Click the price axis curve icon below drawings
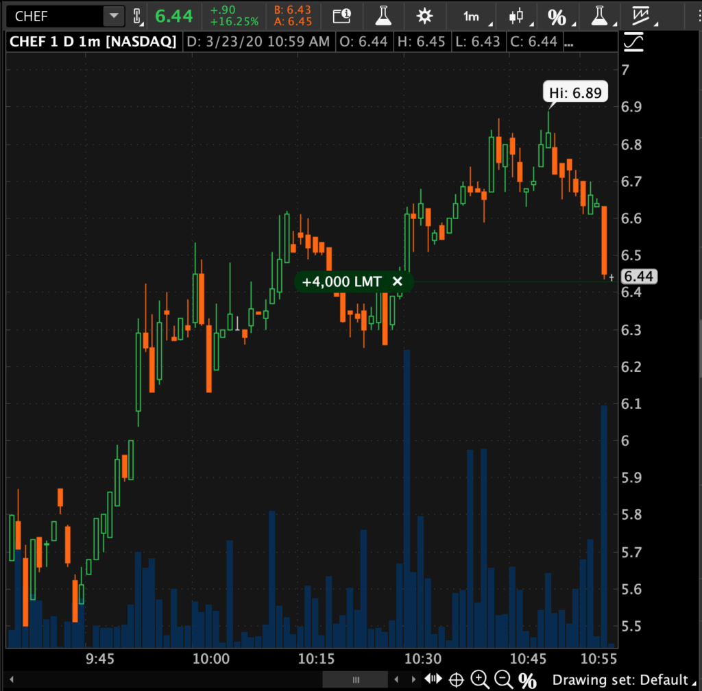Screen dimensions: 702x691 [x=633, y=42]
